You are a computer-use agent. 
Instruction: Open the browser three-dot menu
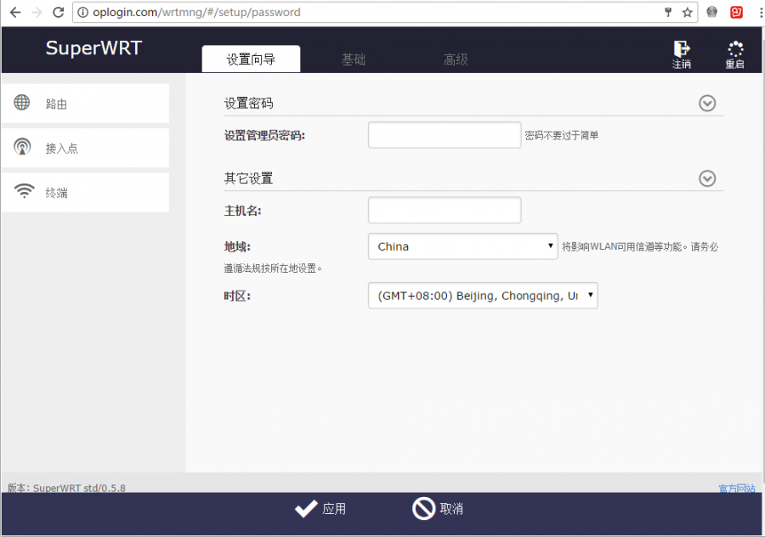pos(761,12)
